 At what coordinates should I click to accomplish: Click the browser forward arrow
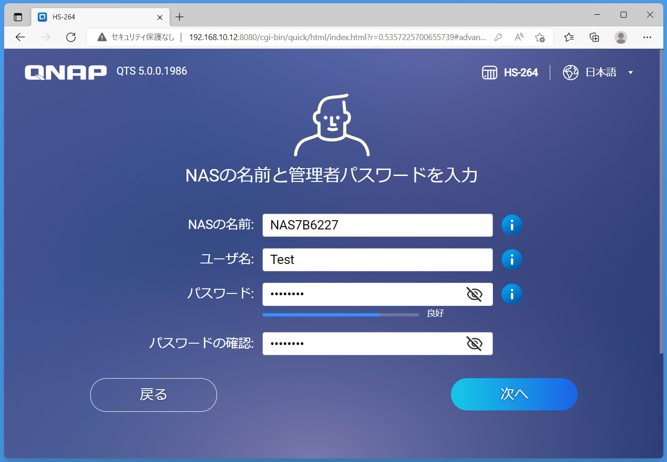point(46,37)
